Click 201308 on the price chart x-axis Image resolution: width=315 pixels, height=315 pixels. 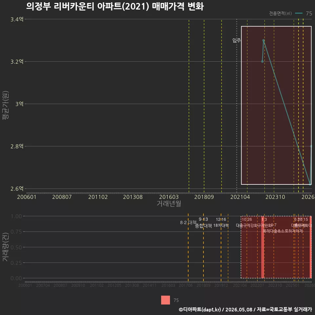(133, 197)
